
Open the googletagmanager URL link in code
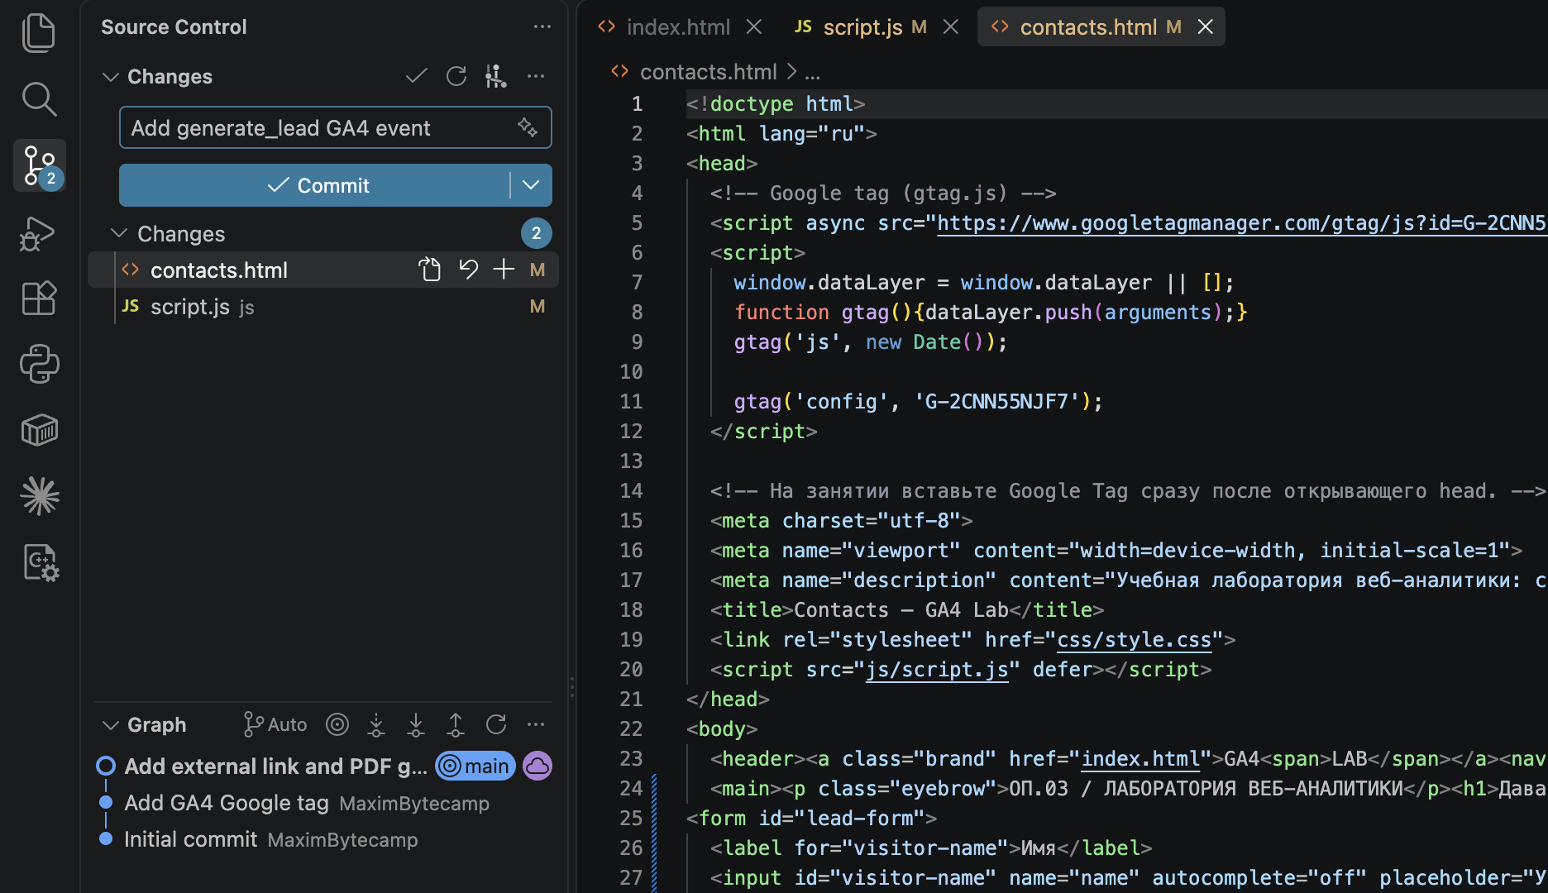tap(1241, 223)
